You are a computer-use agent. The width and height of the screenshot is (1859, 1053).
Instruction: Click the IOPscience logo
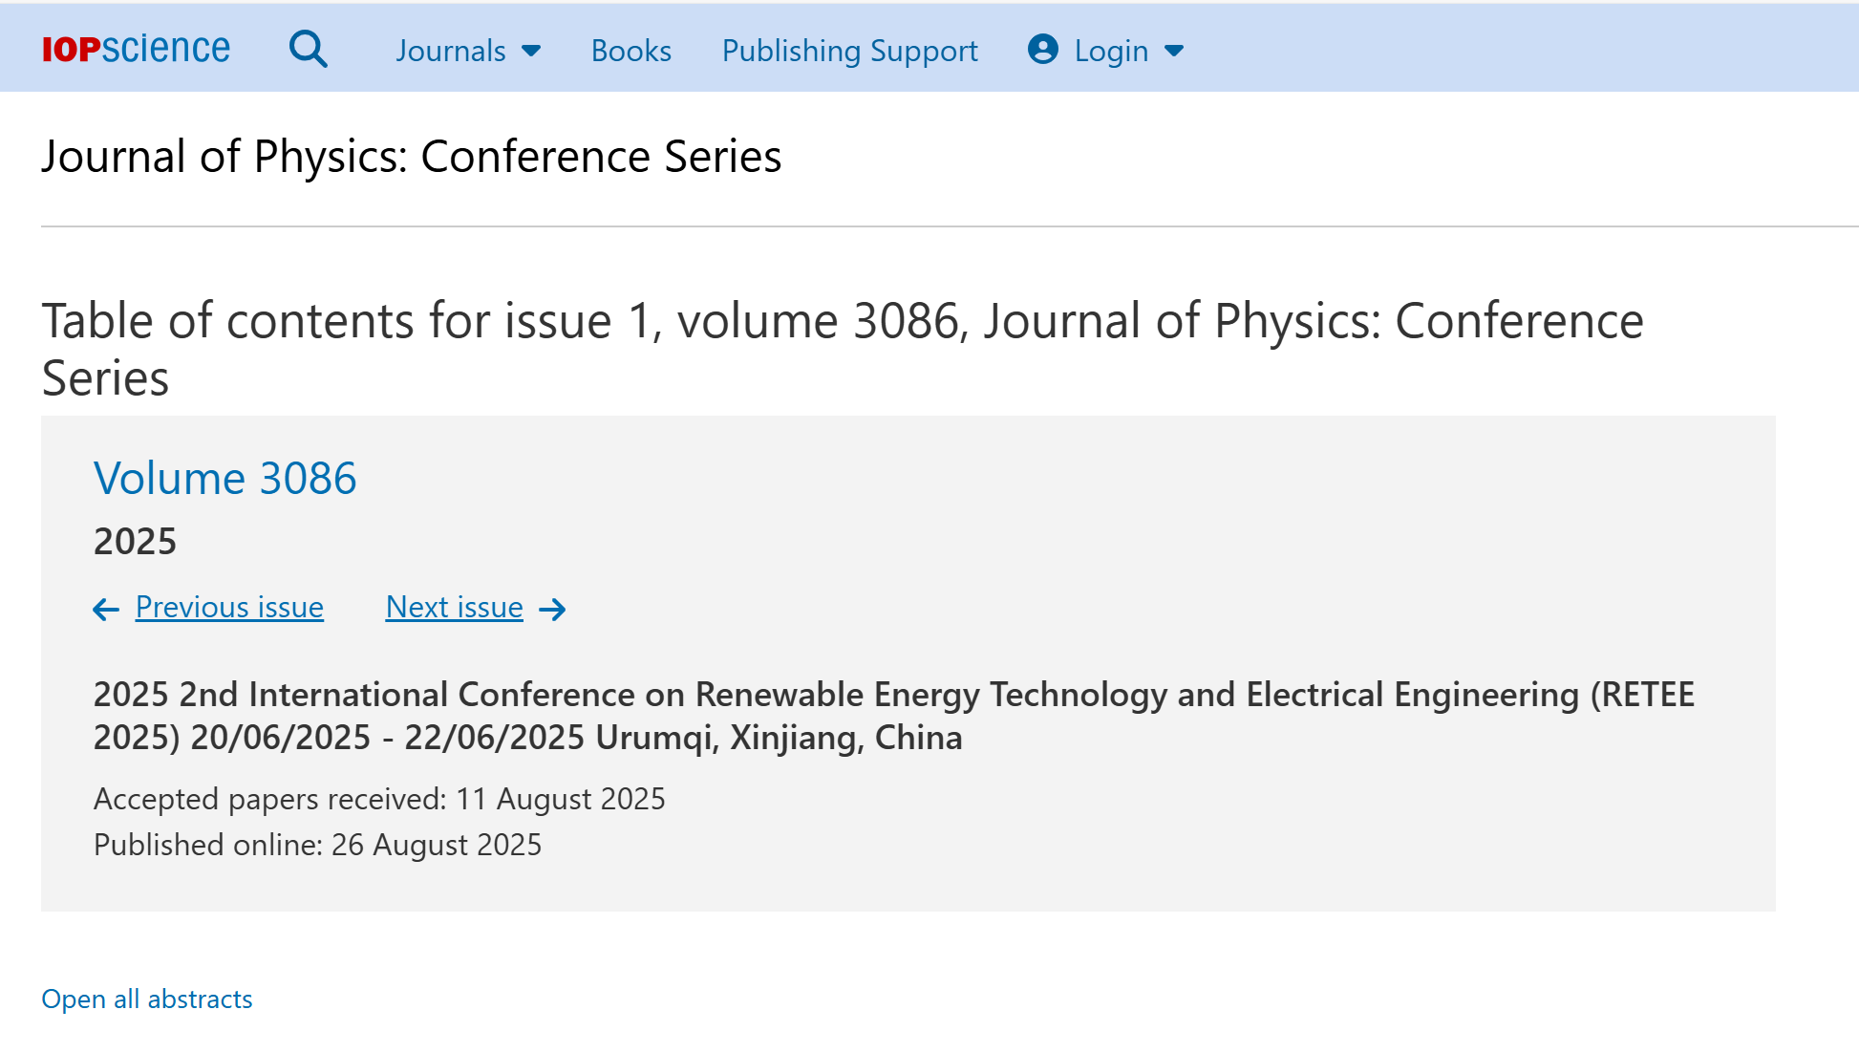[136, 49]
